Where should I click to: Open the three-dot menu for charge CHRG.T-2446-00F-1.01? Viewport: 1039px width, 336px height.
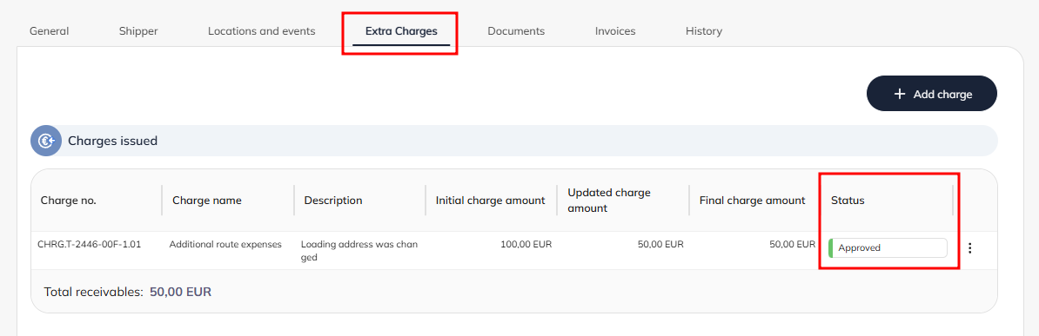point(970,248)
